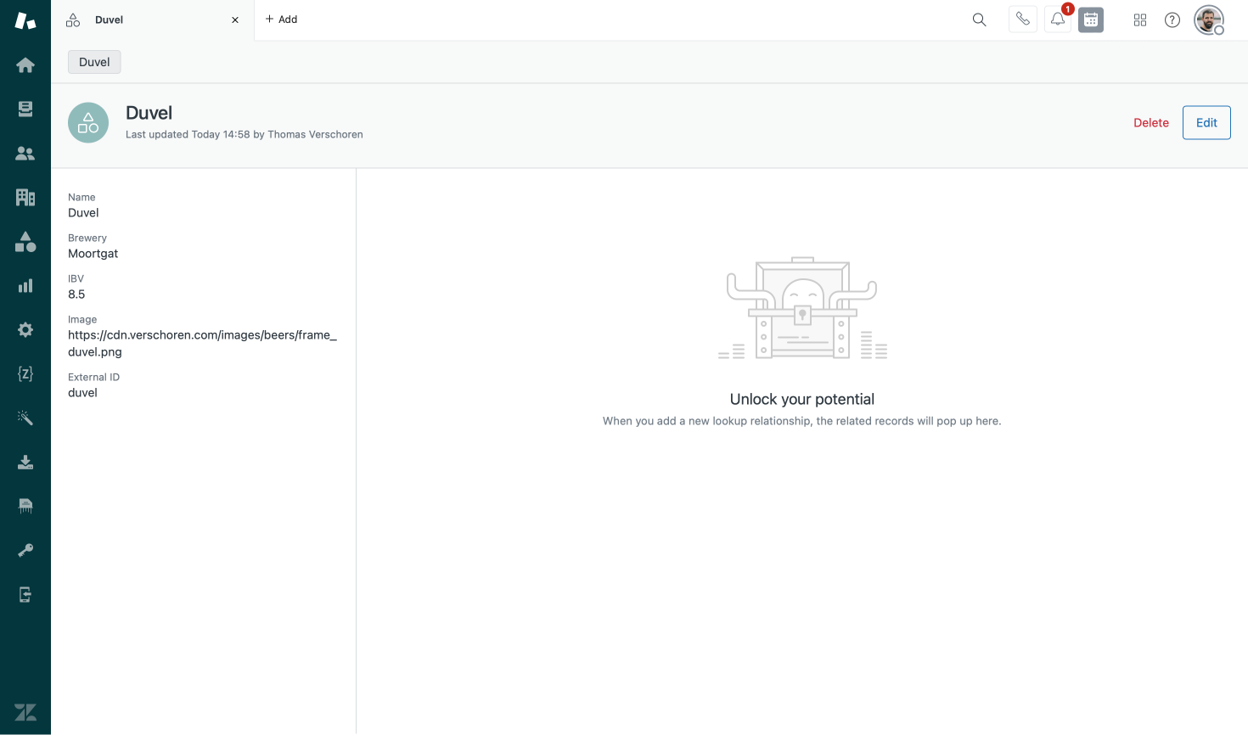This screenshot has height=735, width=1248.
Task: Click the Unlock your potential heading
Action: 802,399
